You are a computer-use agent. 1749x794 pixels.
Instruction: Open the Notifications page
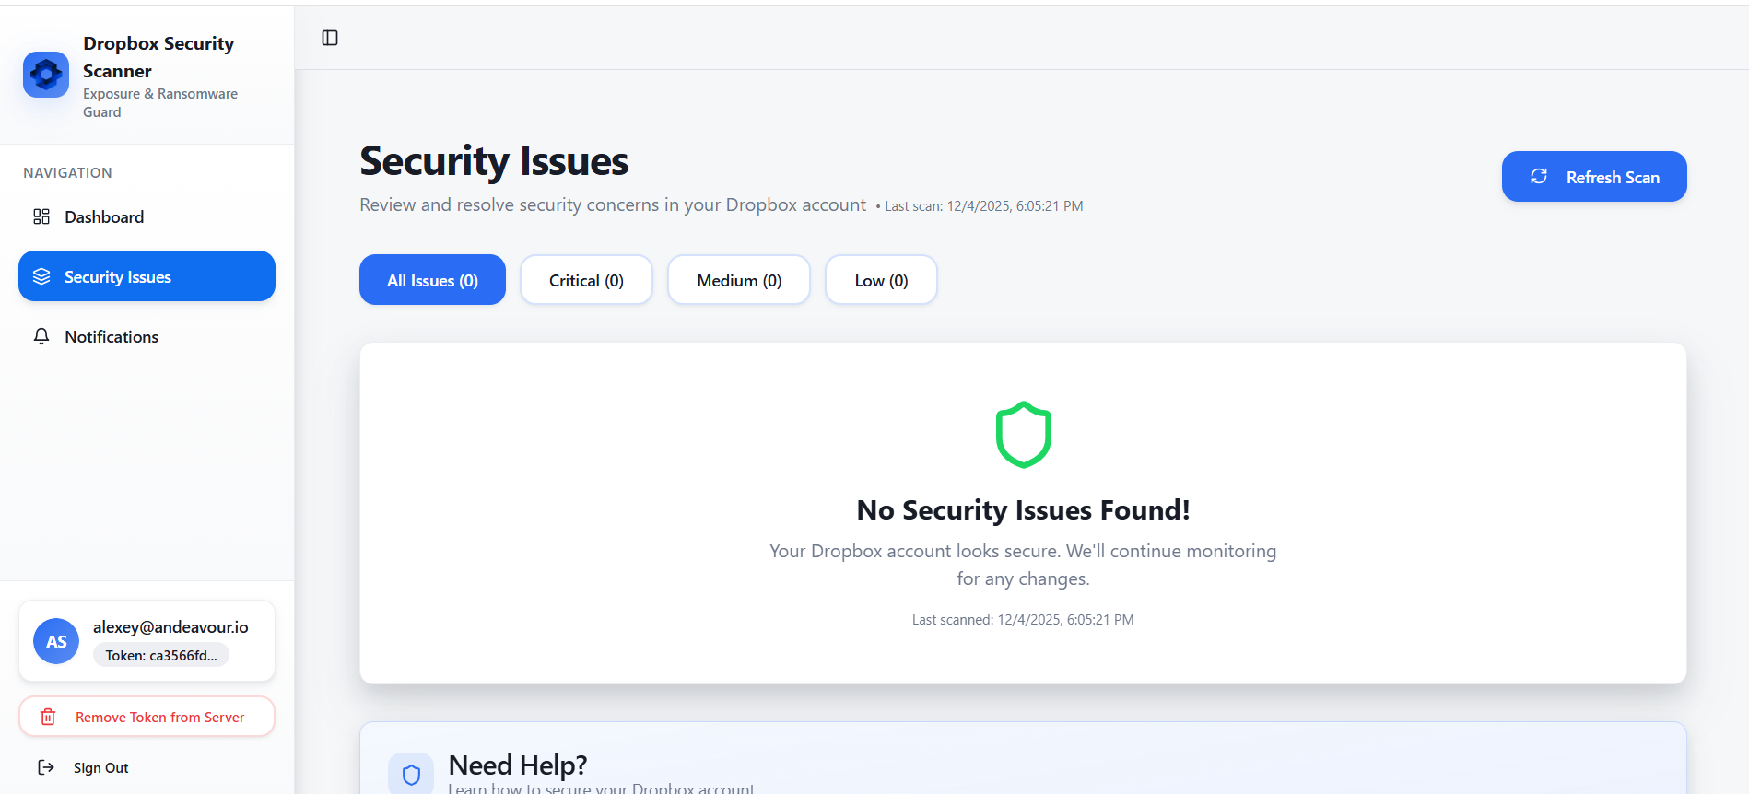point(147,336)
